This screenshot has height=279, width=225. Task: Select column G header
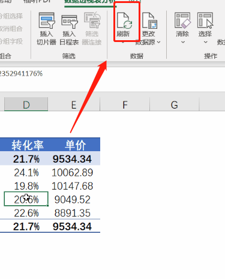tap(174, 104)
